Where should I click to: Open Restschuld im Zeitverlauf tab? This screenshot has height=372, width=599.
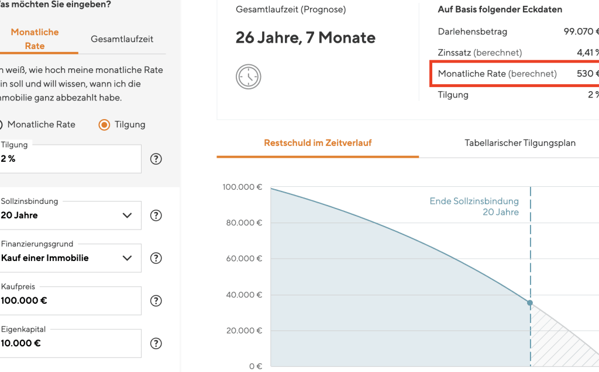[x=318, y=143]
